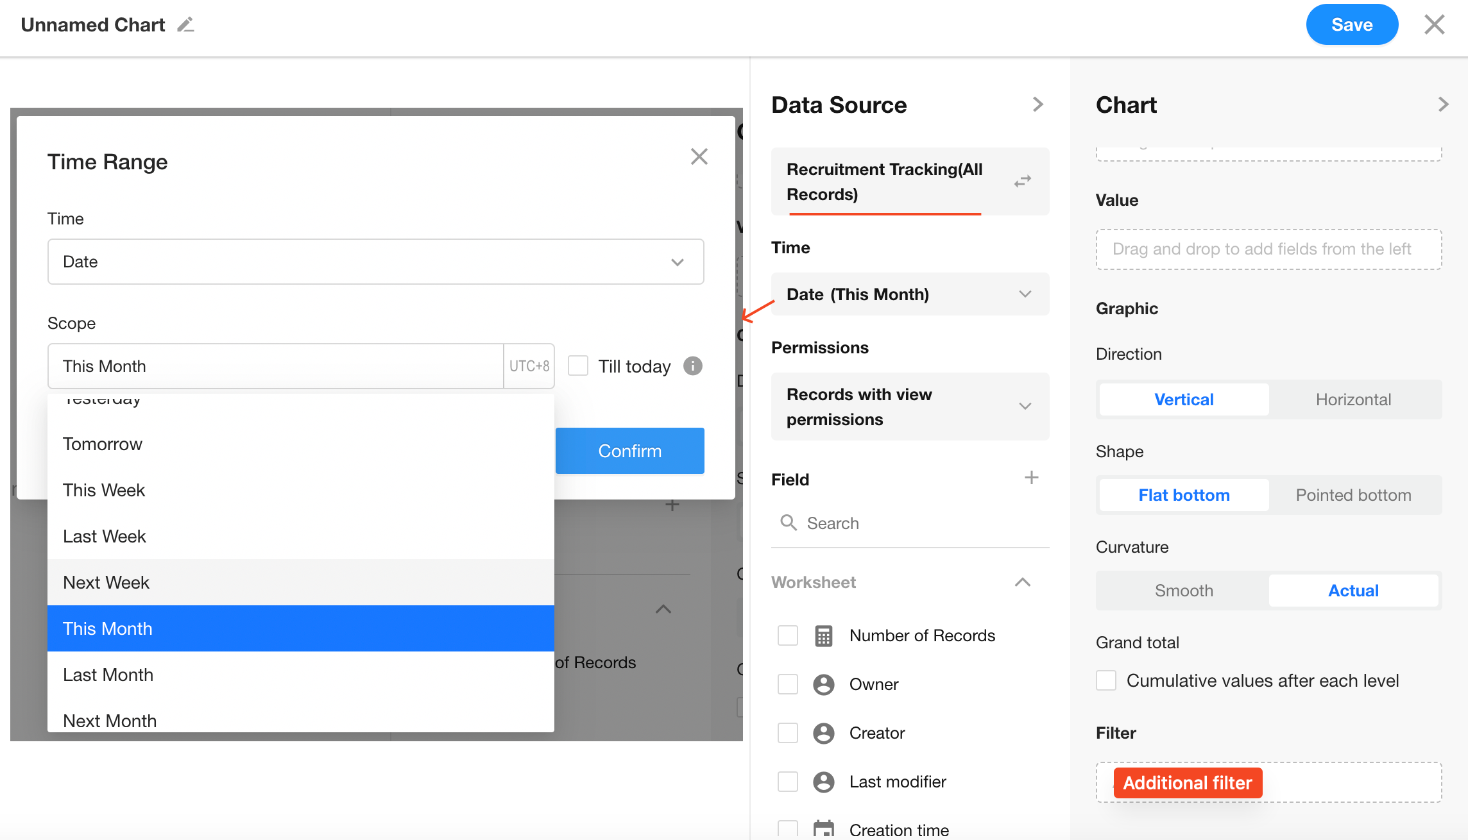Save the unnamed chart
1468x840 pixels.
pyautogui.click(x=1352, y=25)
